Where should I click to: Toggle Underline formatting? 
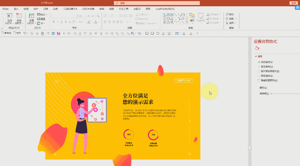point(61,22)
